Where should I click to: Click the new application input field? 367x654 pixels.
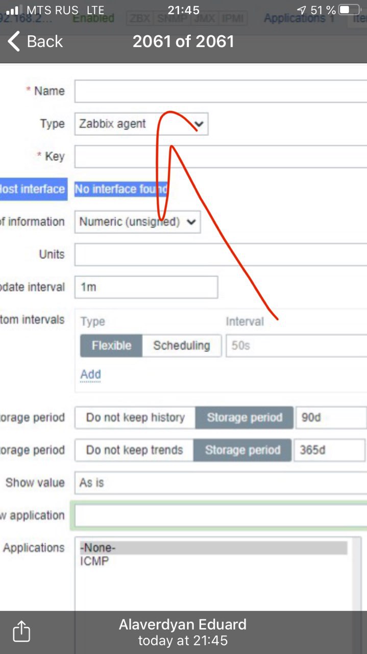click(x=221, y=515)
